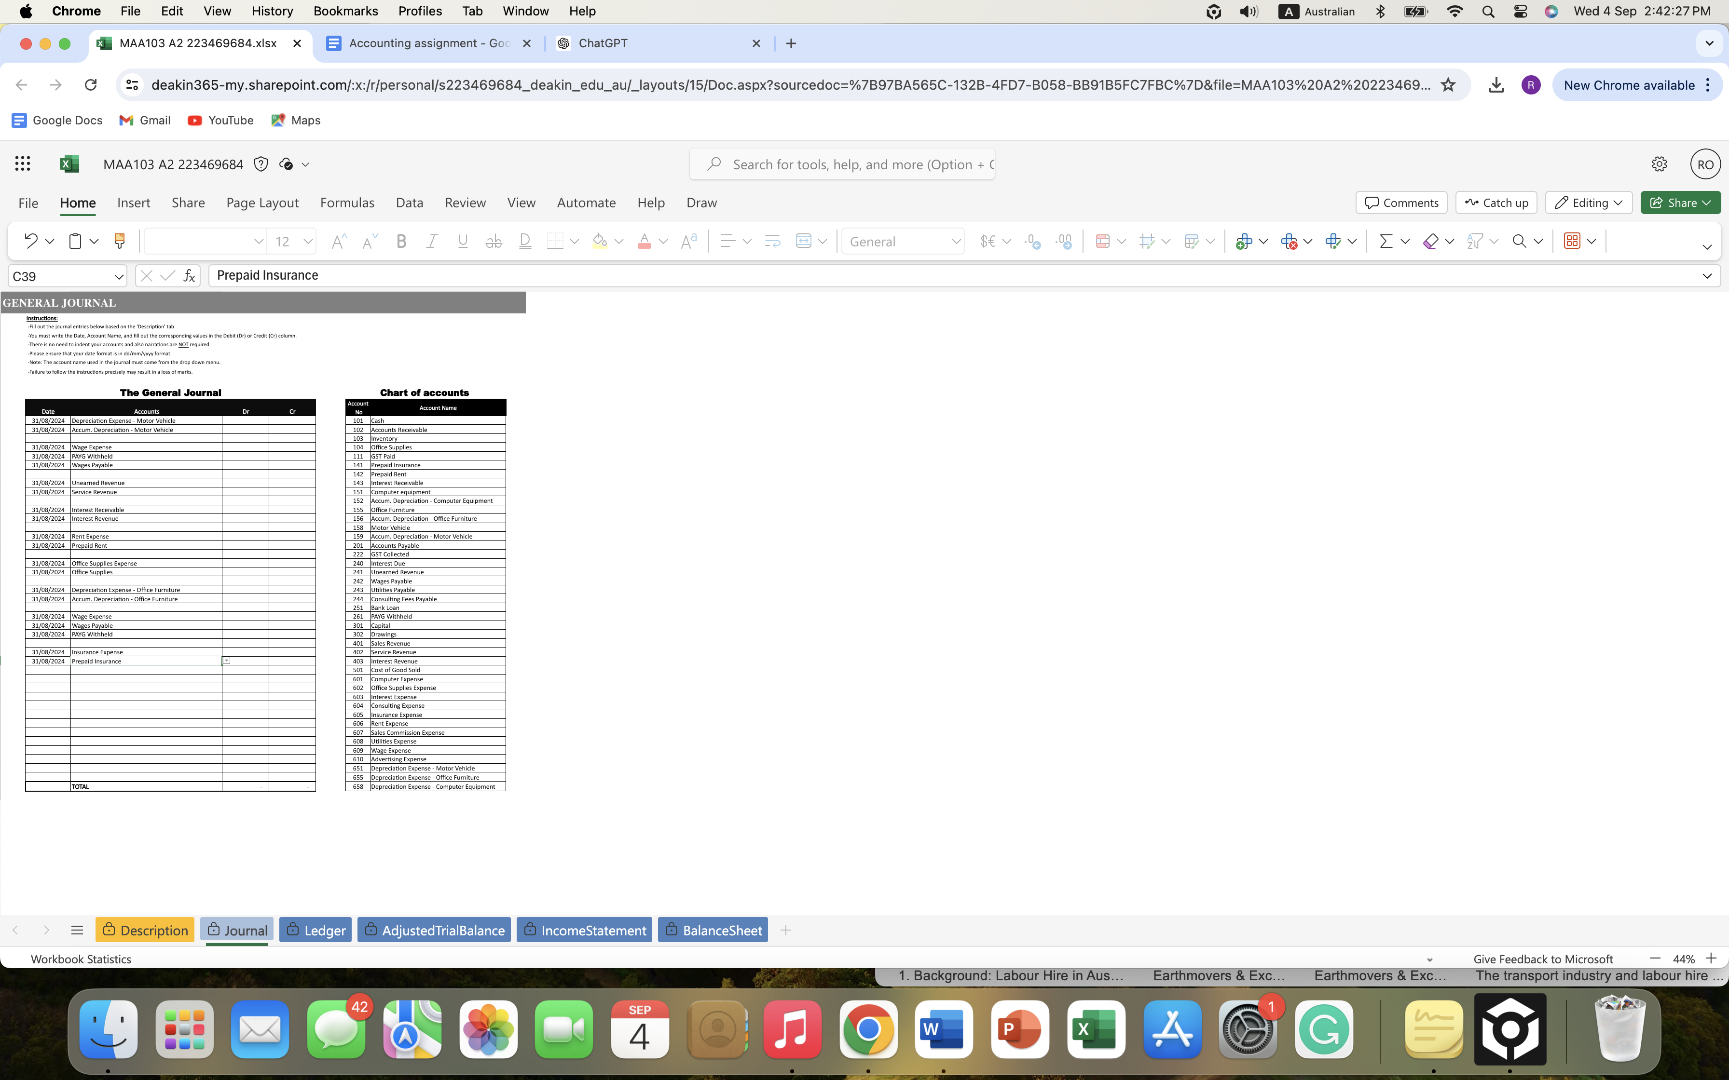Click the Share button
This screenshot has width=1729, height=1080.
pyautogui.click(x=1680, y=202)
